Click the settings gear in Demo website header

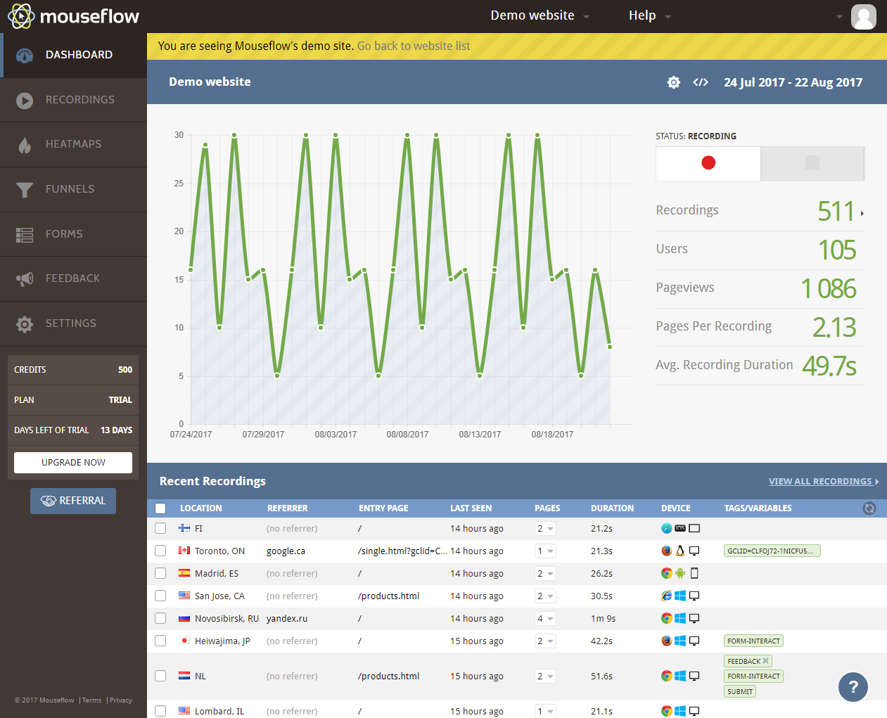click(x=673, y=82)
